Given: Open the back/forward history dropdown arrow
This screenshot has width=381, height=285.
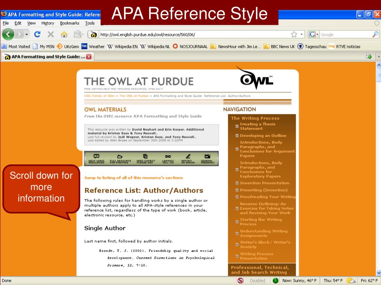Looking at the screenshot, I should pos(26,35).
